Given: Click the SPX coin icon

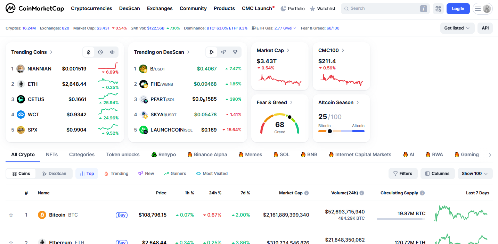Looking at the screenshot, I should 21,130.
